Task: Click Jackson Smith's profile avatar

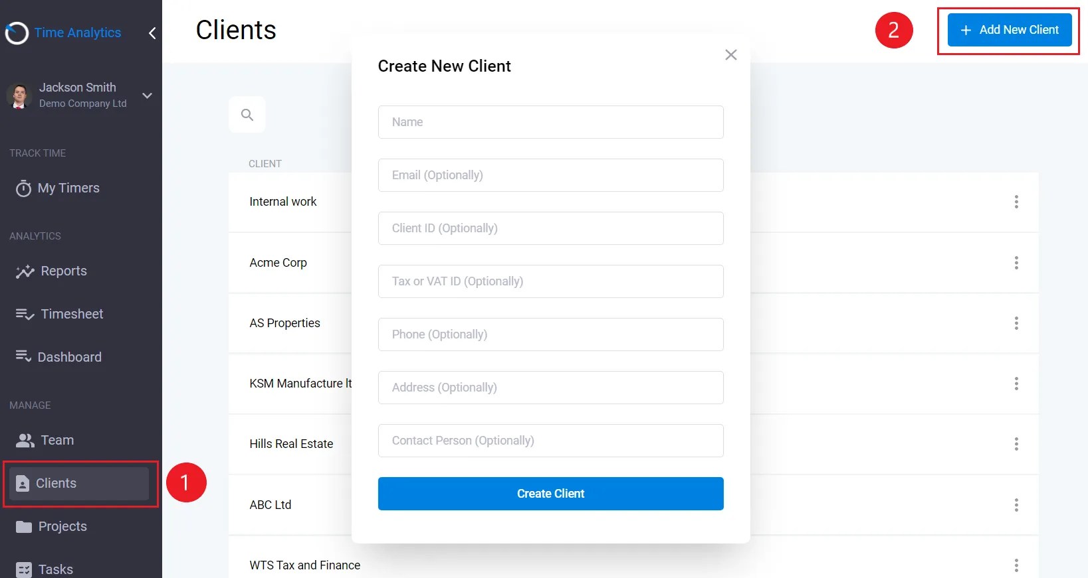Action: tap(19, 96)
